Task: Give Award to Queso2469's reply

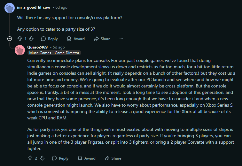Action: point(86,158)
